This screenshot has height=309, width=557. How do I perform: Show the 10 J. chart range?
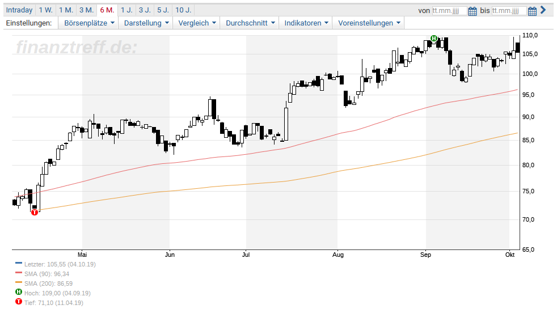(183, 10)
